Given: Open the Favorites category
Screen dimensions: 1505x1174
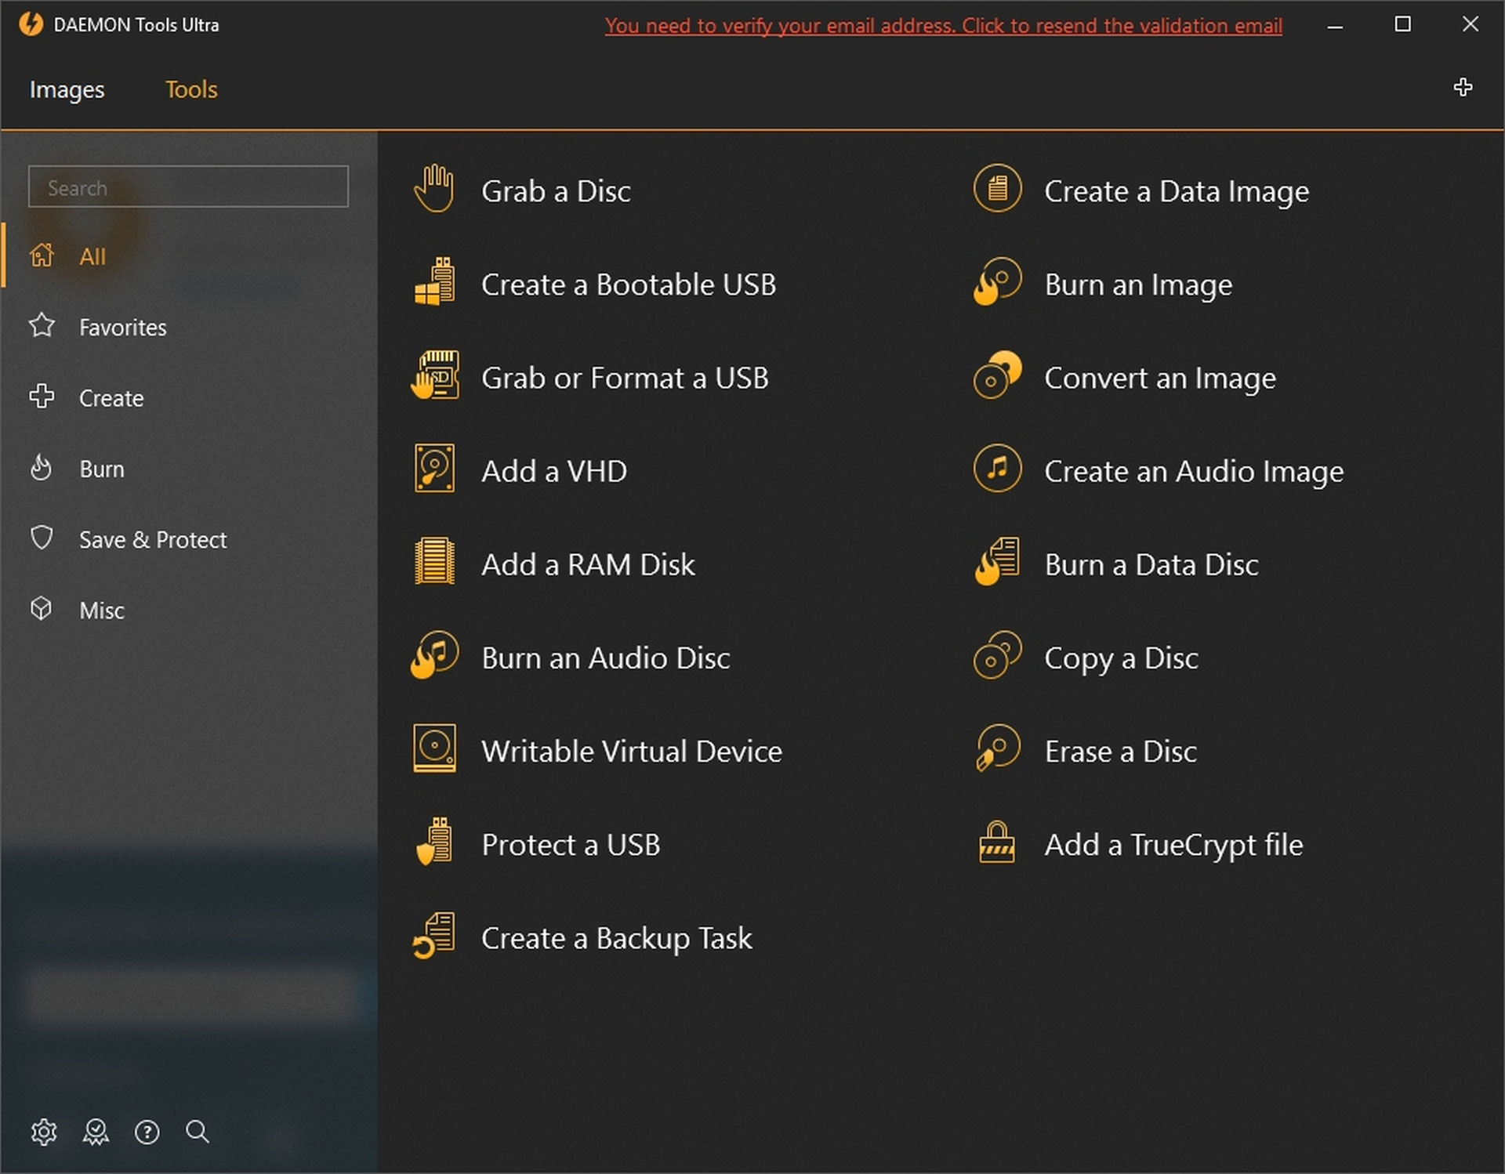Looking at the screenshot, I should click(x=189, y=326).
